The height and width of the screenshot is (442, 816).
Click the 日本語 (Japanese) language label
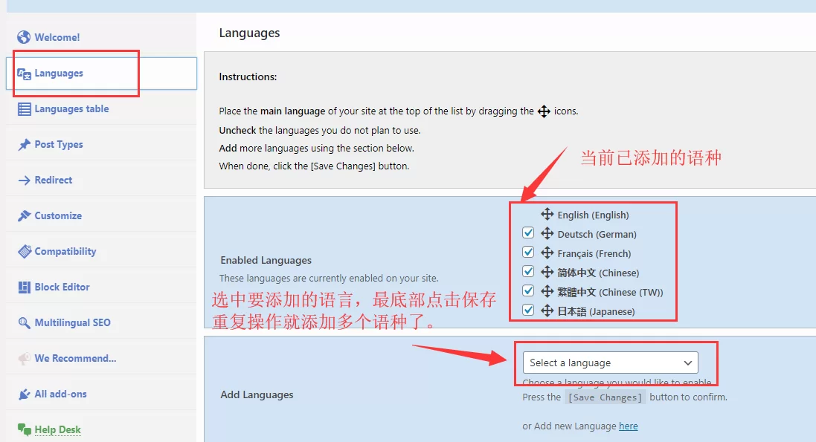[597, 311]
